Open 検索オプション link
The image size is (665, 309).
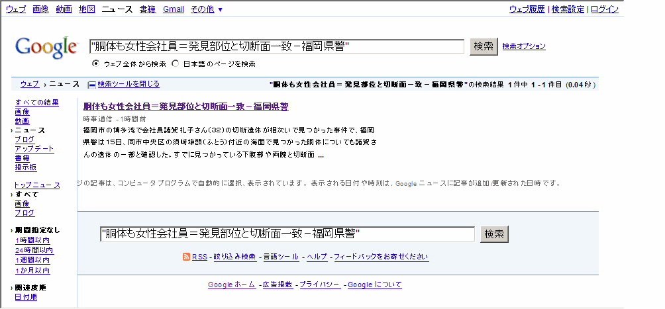[524, 46]
